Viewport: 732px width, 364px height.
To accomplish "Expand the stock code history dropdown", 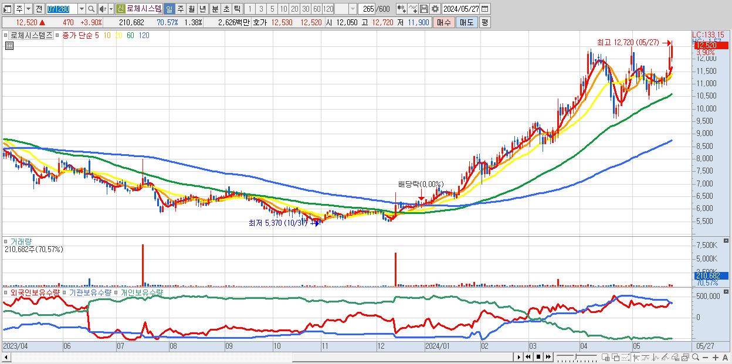I will [82, 9].
